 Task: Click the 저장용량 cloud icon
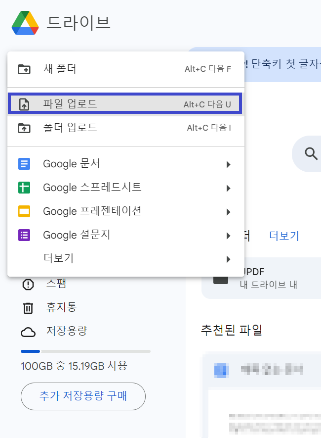coord(28,331)
